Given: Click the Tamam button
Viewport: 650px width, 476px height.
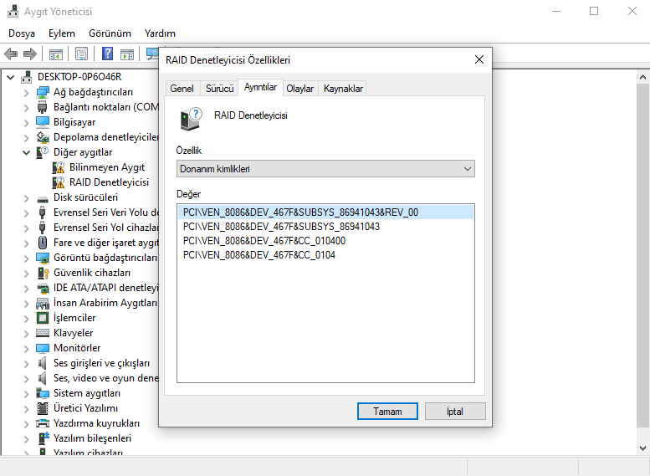Looking at the screenshot, I should point(387,412).
